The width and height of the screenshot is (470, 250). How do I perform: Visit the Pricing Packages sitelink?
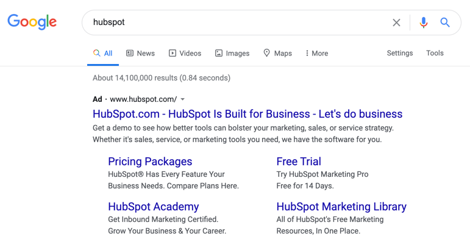pos(150,162)
